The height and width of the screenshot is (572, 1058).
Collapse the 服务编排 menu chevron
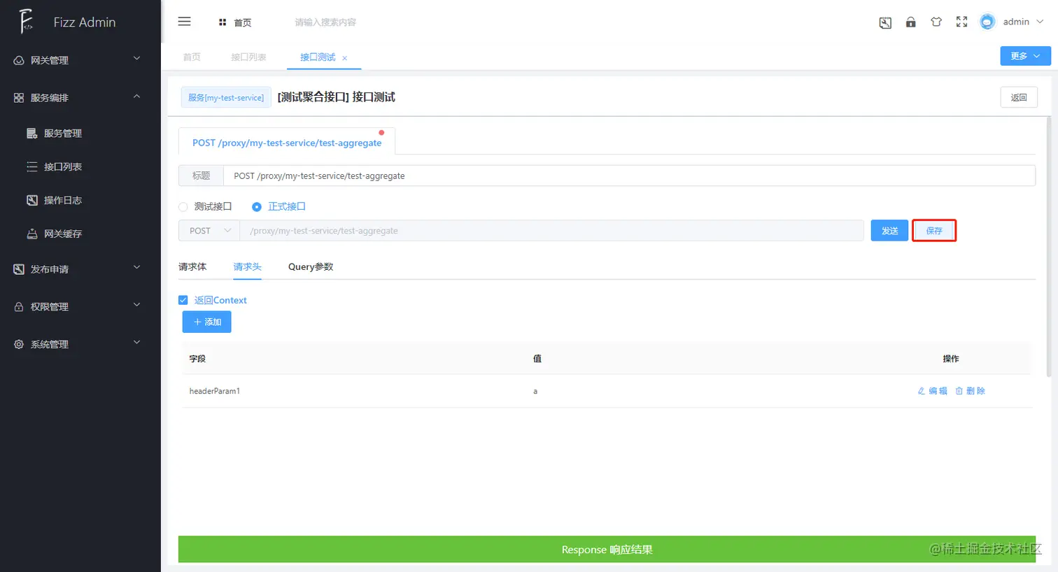[137, 96]
